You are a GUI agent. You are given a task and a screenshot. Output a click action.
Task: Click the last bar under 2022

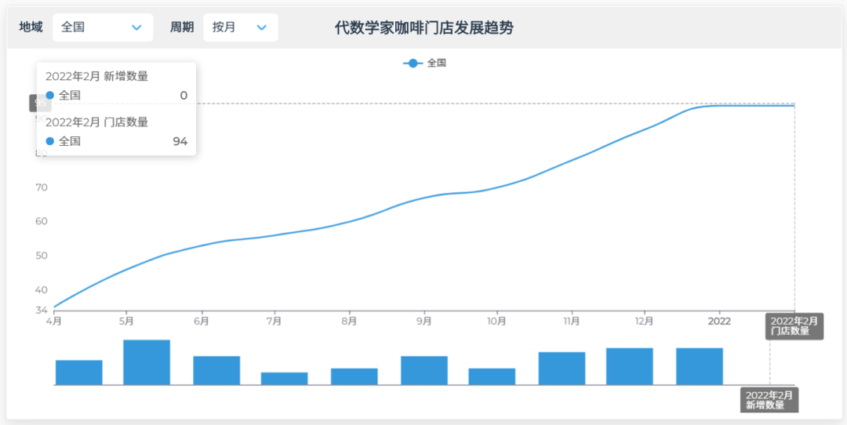(700, 366)
